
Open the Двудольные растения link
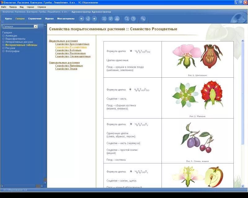tap(63, 41)
